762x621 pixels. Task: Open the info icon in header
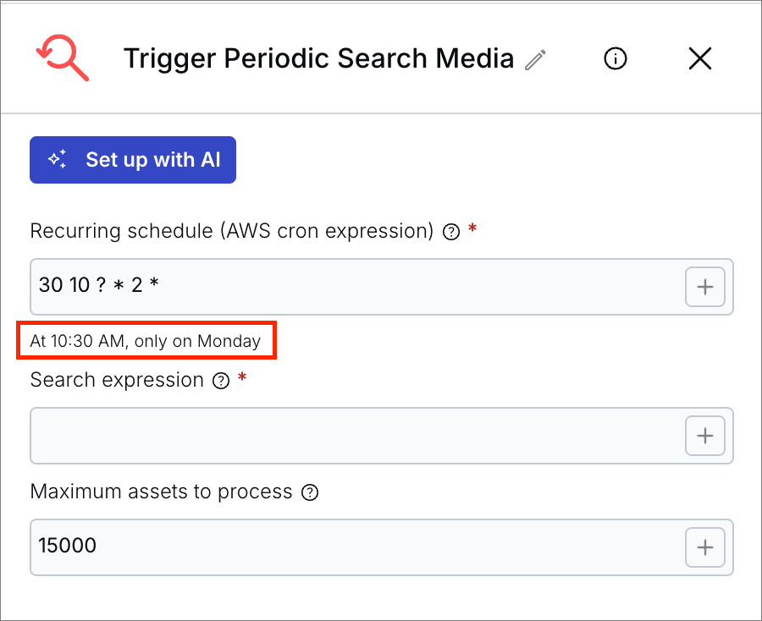pos(616,58)
